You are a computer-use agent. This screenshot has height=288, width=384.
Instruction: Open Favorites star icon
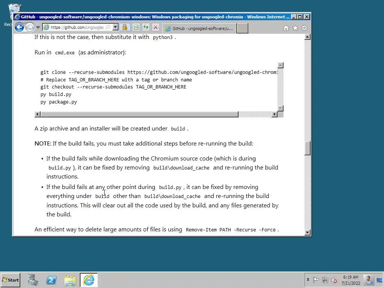(x=295, y=28)
